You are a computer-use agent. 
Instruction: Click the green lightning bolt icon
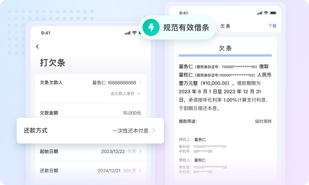[x=151, y=27]
